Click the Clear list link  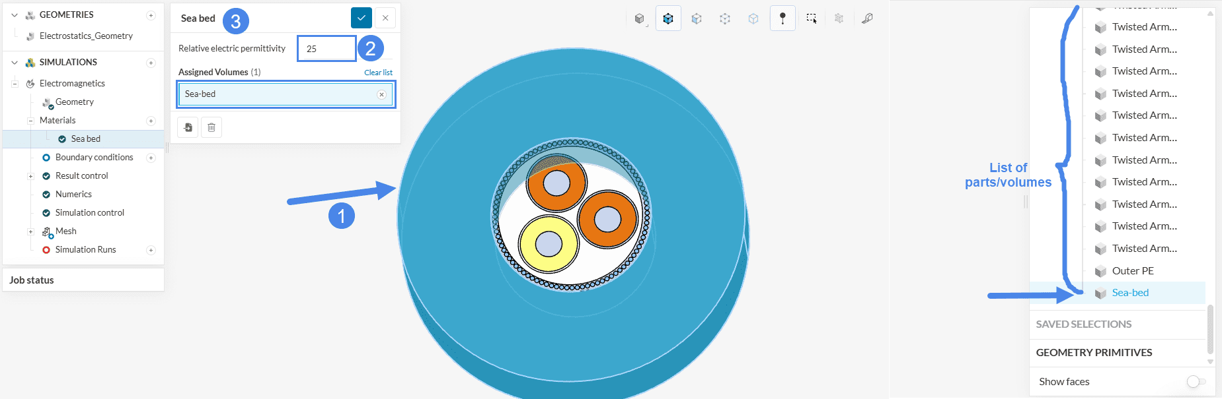click(x=378, y=73)
